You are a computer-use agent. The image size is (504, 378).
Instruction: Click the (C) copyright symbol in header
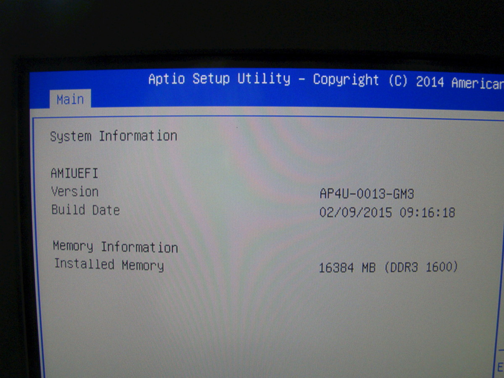point(397,81)
